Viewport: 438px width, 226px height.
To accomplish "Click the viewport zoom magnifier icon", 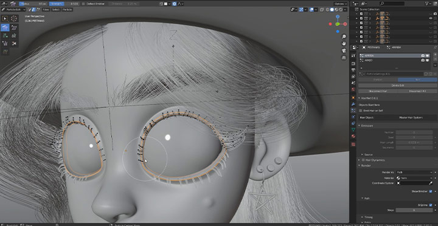I will coord(344,36).
